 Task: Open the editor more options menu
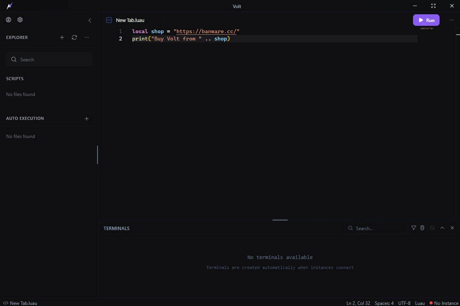click(x=452, y=20)
